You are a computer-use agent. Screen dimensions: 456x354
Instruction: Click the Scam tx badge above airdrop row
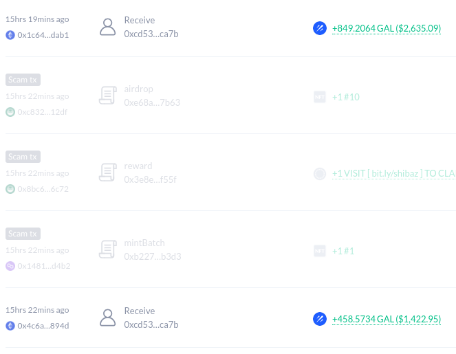coord(23,80)
